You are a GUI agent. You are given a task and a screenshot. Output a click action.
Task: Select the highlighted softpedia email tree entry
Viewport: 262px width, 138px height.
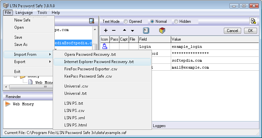[x=73, y=43]
